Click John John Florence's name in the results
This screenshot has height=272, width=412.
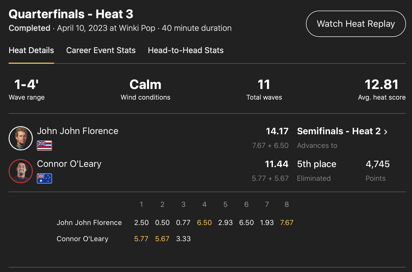click(78, 131)
